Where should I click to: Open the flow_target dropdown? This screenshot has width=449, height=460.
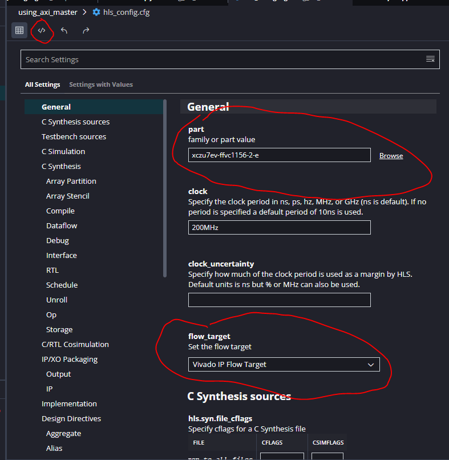pos(284,364)
